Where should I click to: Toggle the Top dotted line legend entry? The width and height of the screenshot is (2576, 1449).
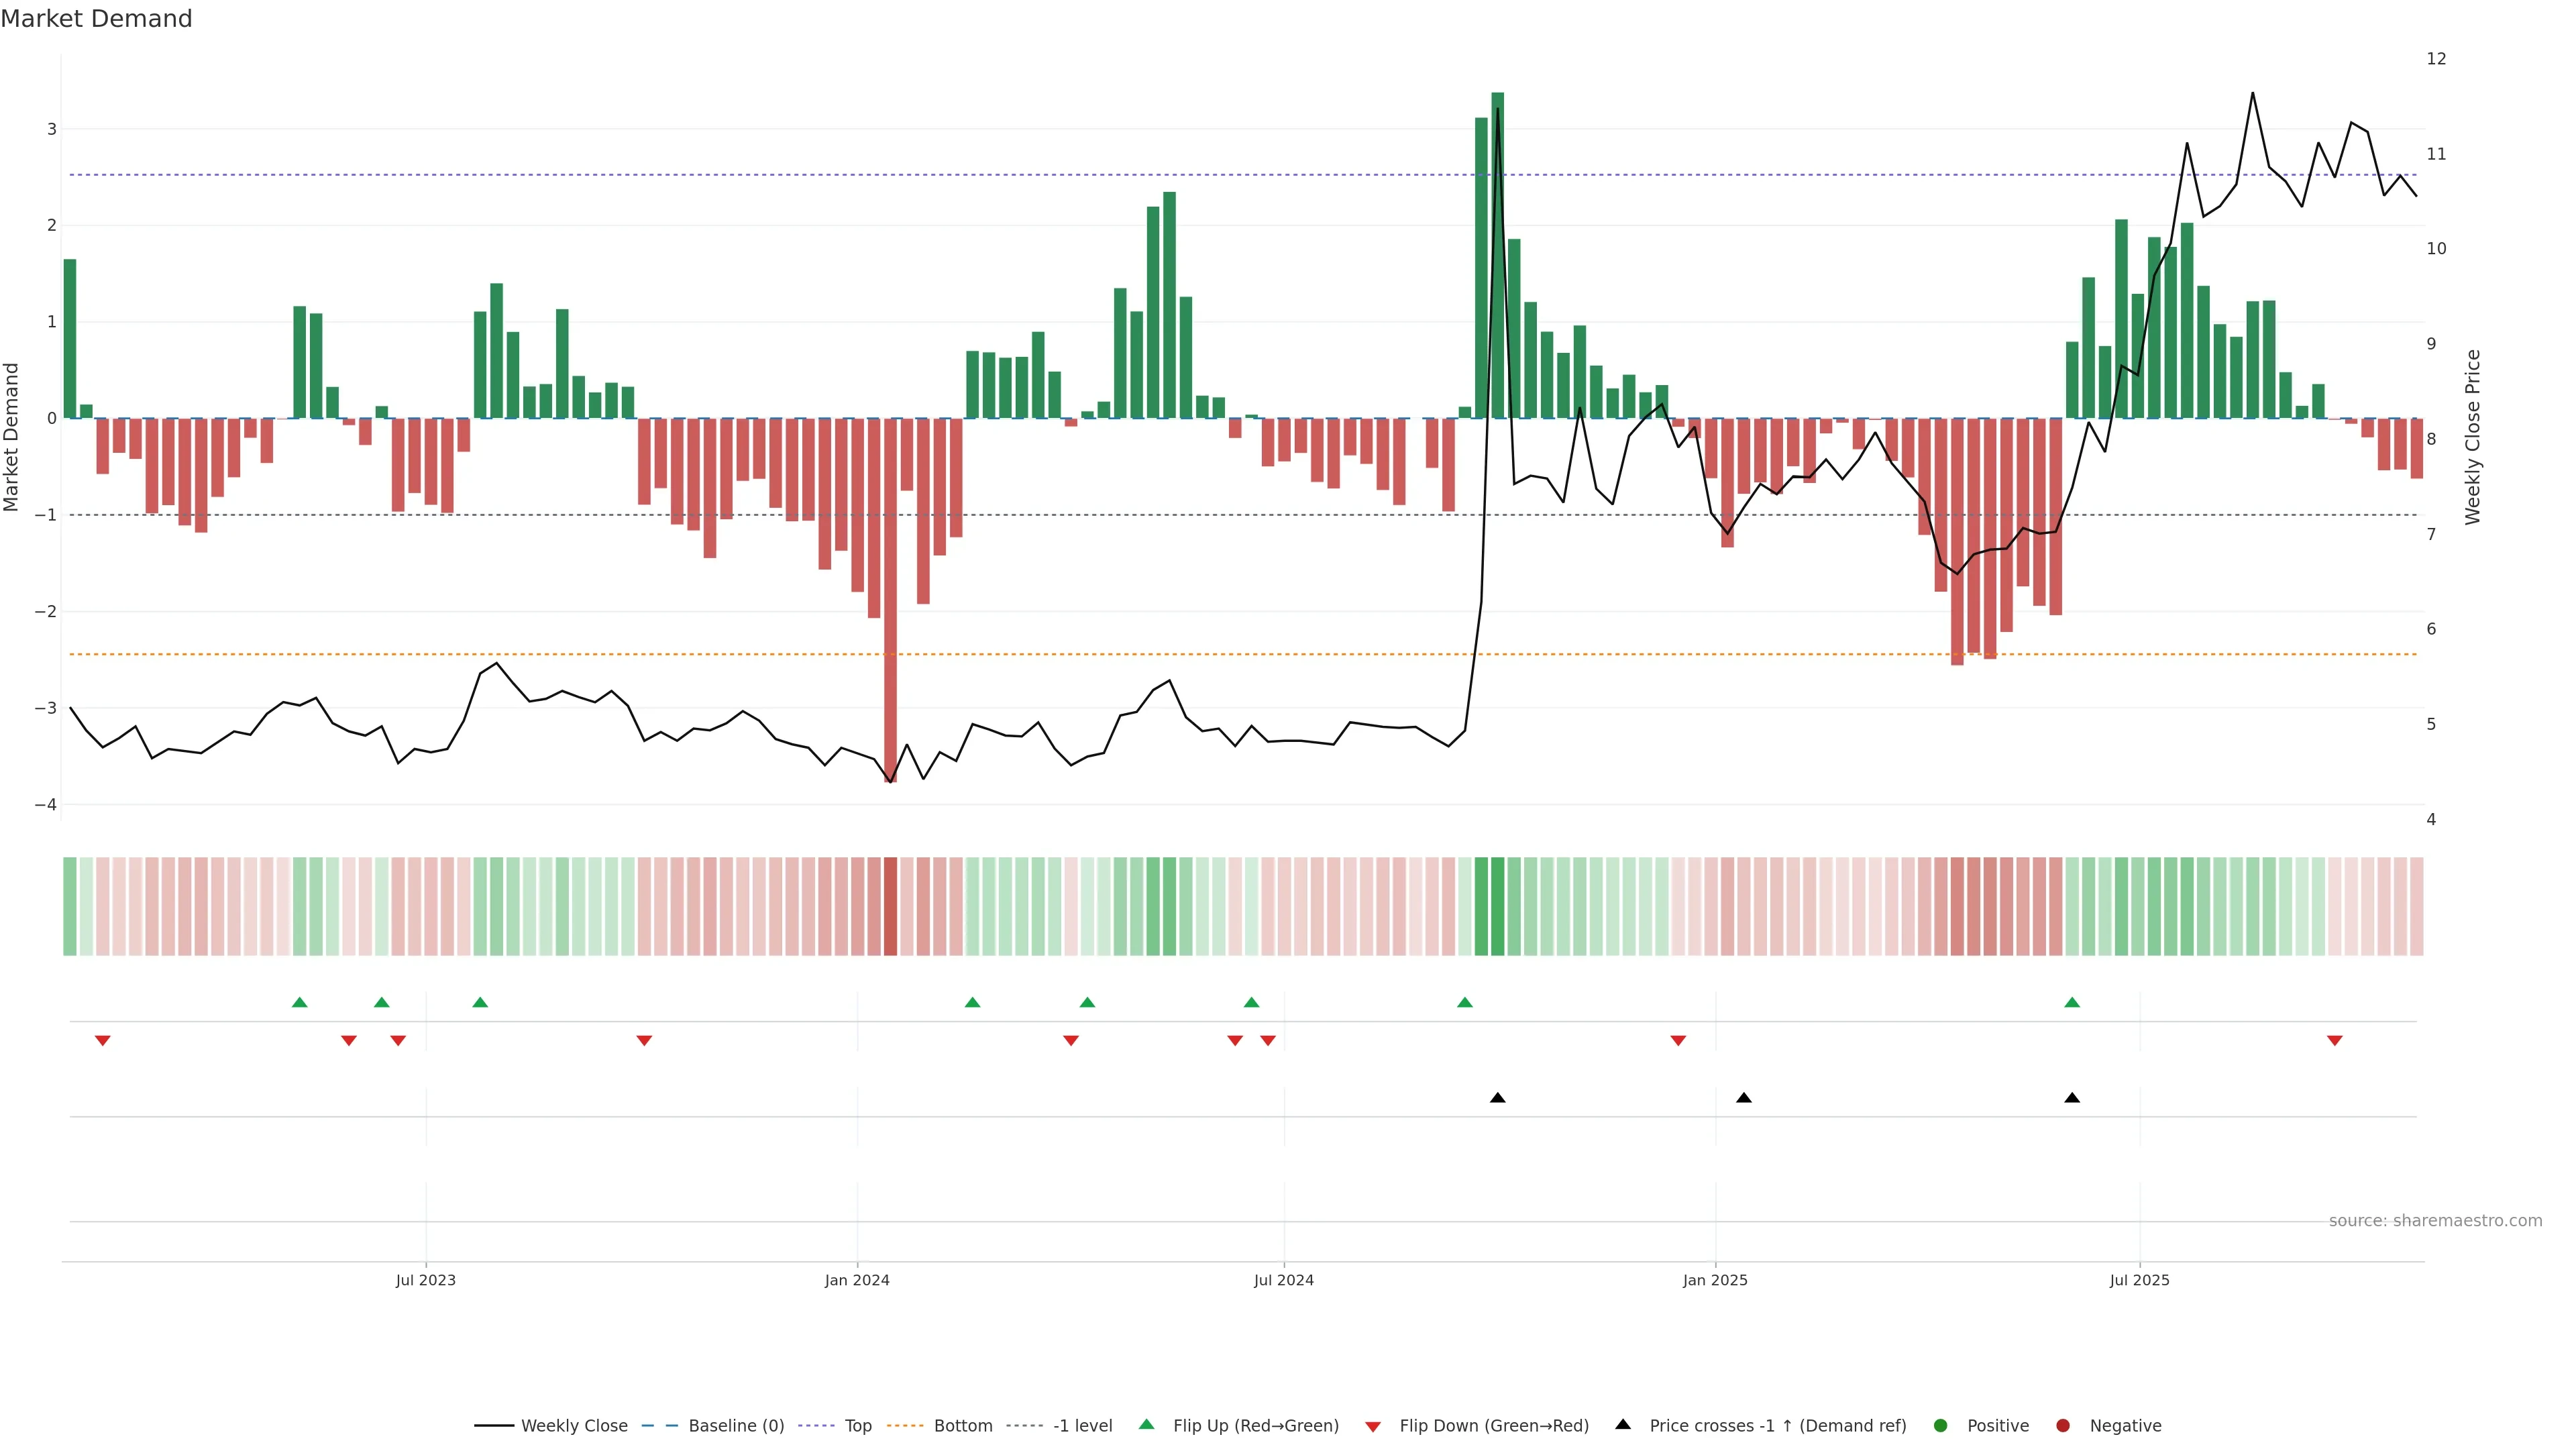click(857, 1425)
